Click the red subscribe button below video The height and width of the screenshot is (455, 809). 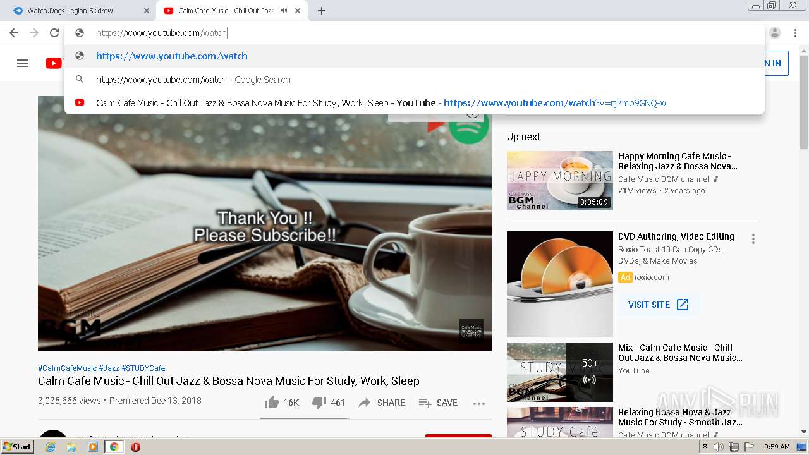(x=458, y=436)
